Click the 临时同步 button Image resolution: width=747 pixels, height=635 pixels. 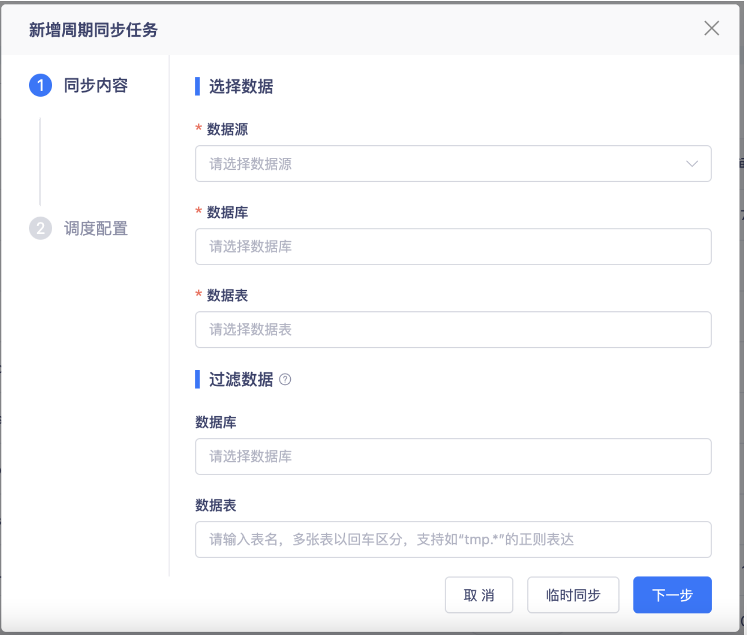tap(573, 595)
